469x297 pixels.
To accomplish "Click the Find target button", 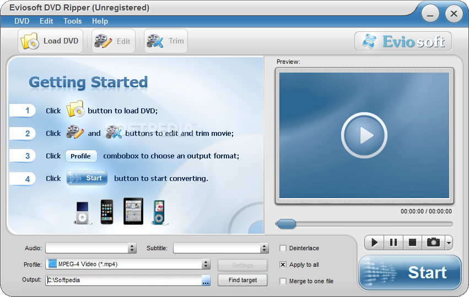I will [x=242, y=280].
